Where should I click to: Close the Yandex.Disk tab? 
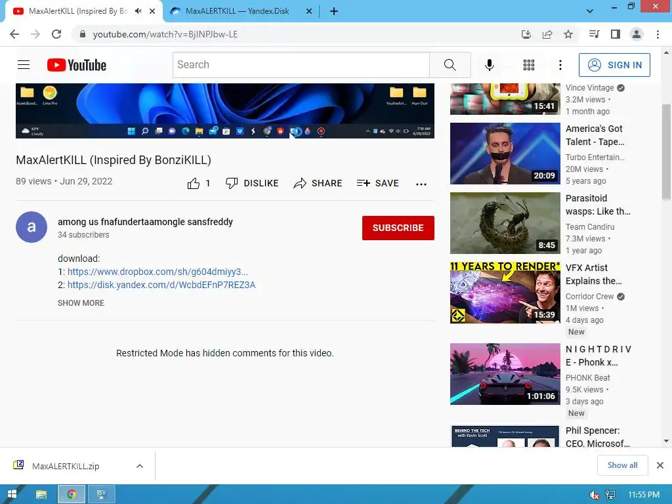coord(309,12)
